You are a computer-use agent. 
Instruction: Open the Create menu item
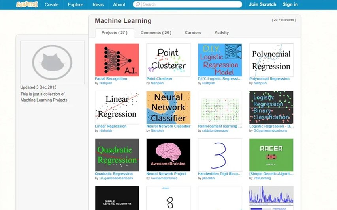[52, 4]
